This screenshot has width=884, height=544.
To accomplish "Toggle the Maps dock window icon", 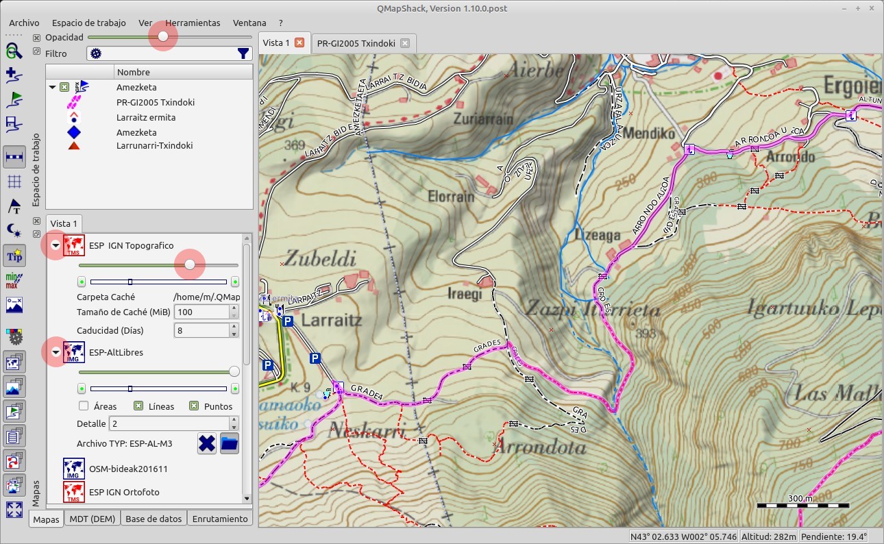I will coord(14,362).
